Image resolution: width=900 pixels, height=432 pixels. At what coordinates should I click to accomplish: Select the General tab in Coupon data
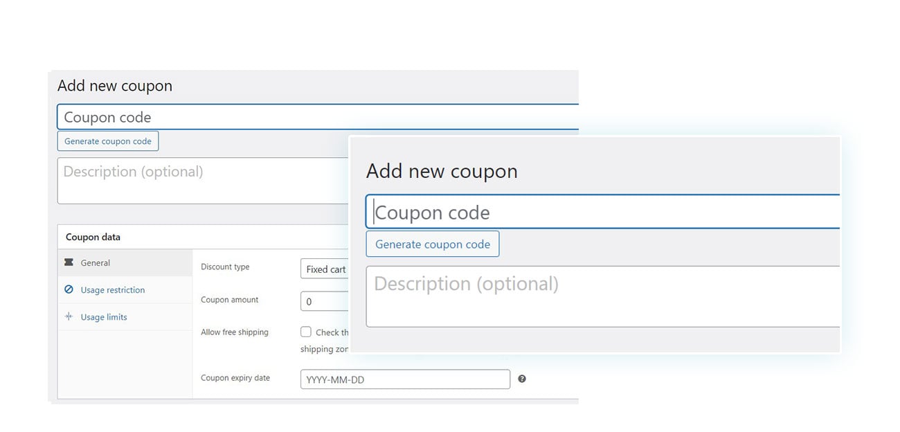[95, 262]
